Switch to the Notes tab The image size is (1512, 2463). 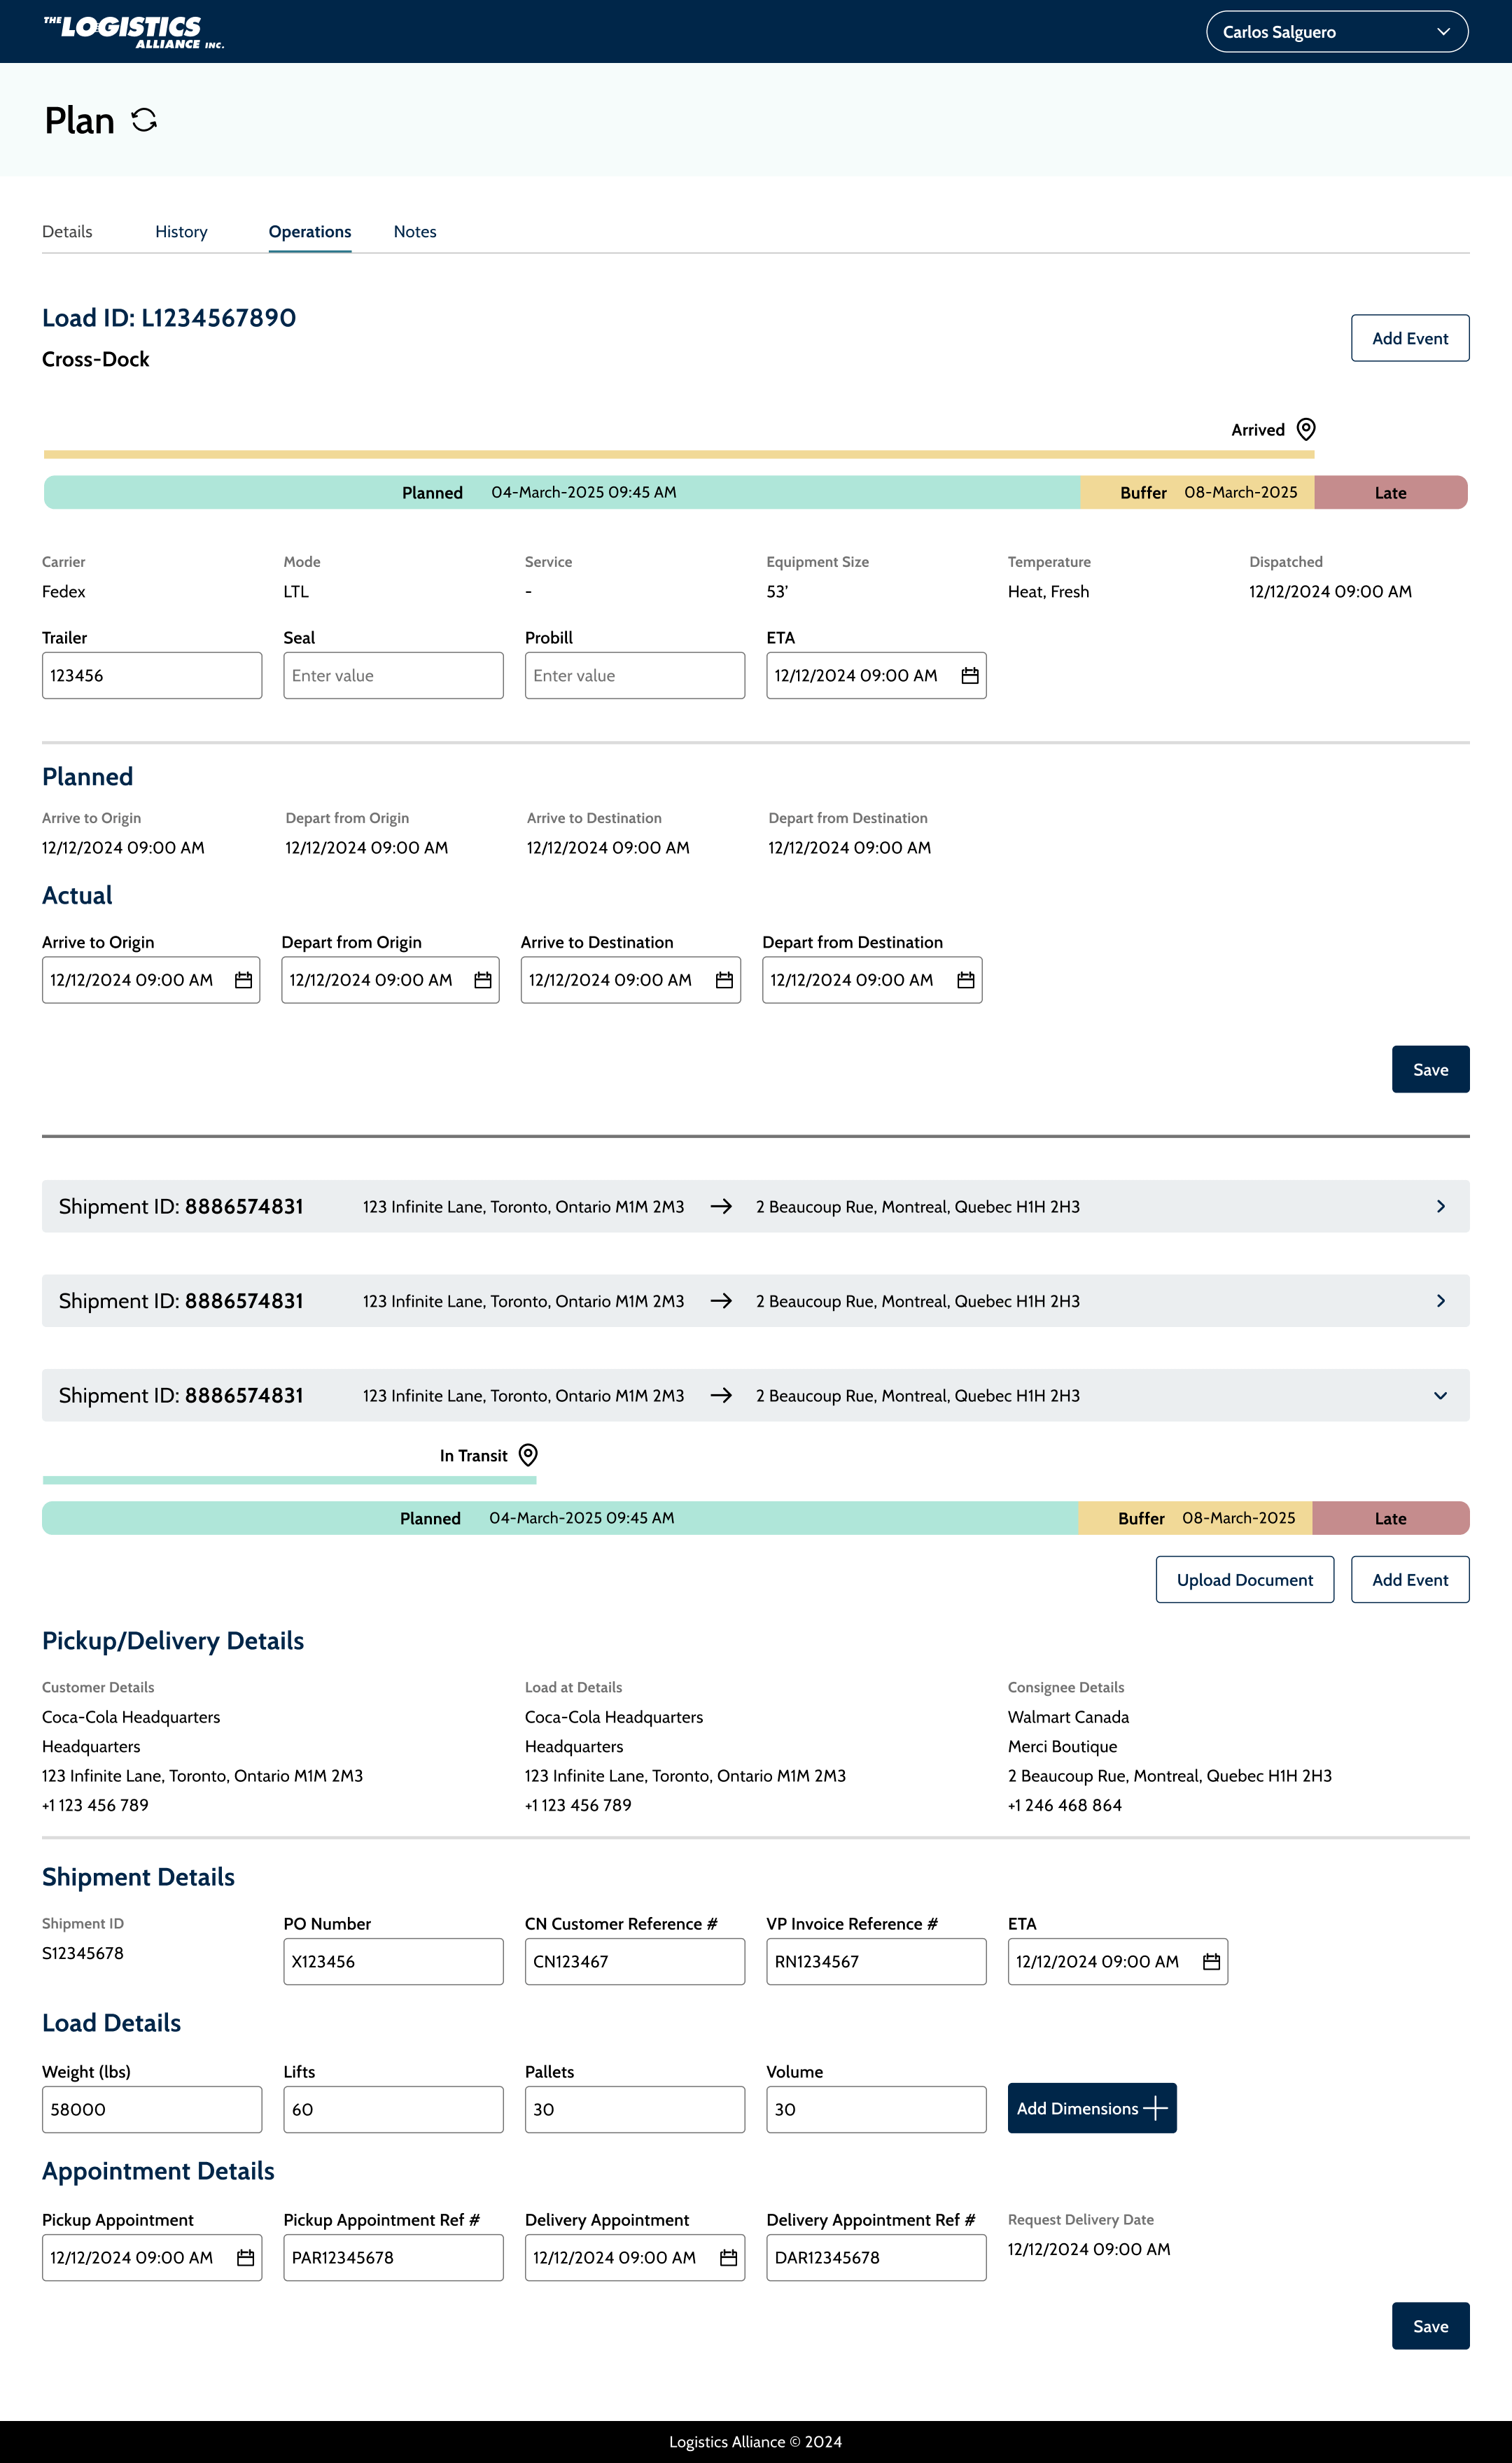(x=414, y=232)
